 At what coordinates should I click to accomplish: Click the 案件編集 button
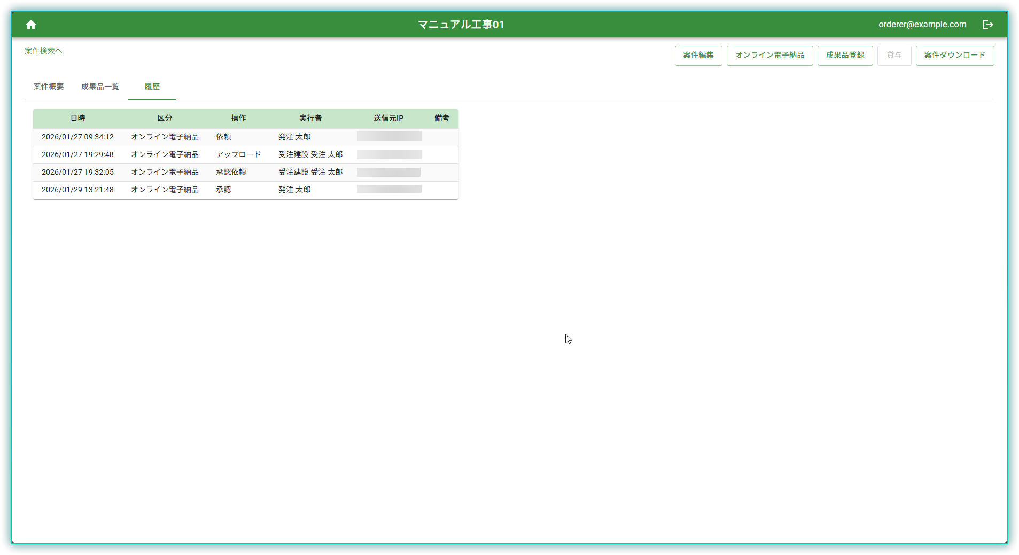click(698, 56)
